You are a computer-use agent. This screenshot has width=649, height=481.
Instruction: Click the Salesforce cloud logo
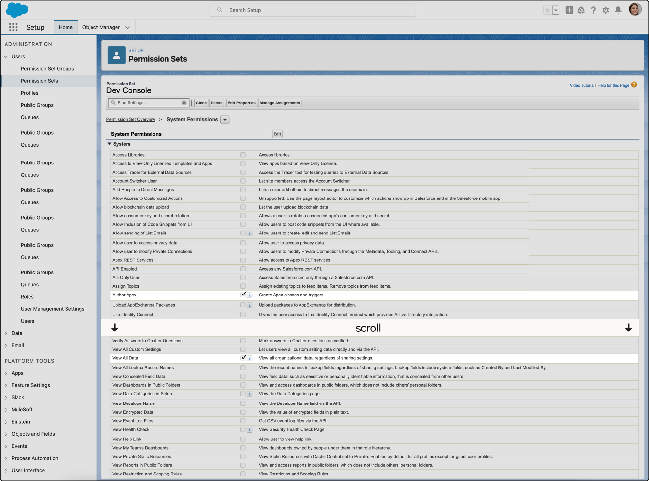[x=17, y=10]
